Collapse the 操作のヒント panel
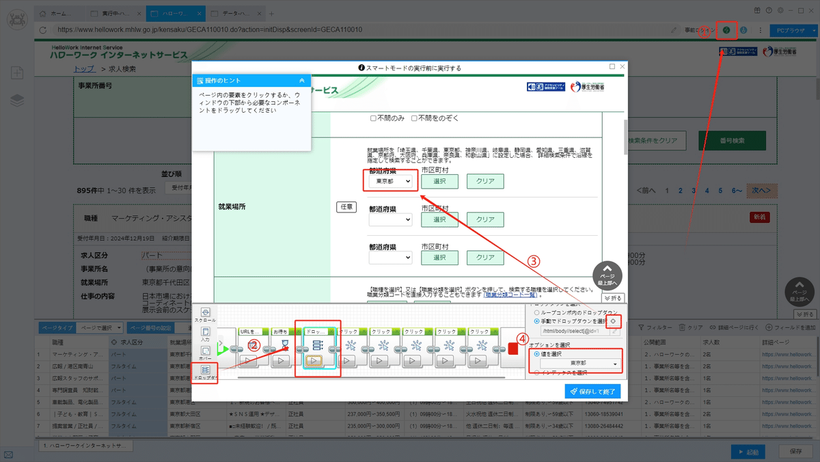This screenshot has height=462, width=820. click(x=301, y=81)
